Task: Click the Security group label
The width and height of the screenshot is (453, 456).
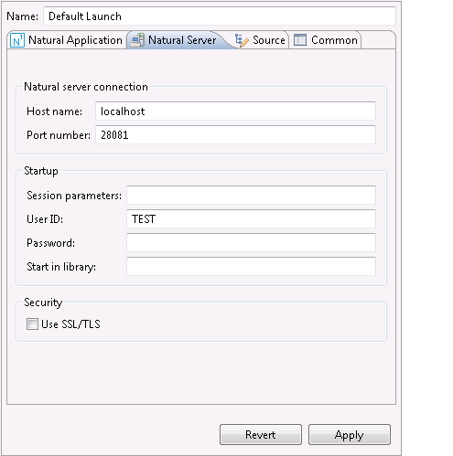Action: [x=43, y=302]
